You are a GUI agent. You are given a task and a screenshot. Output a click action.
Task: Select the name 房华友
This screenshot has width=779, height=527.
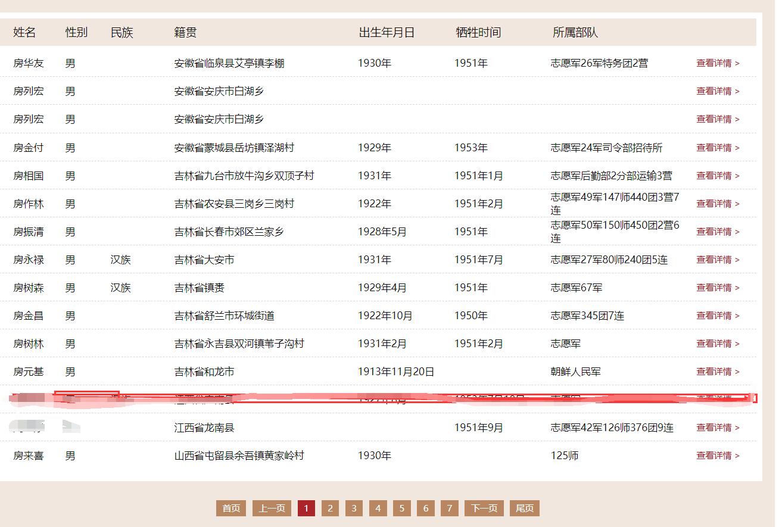(x=29, y=63)
